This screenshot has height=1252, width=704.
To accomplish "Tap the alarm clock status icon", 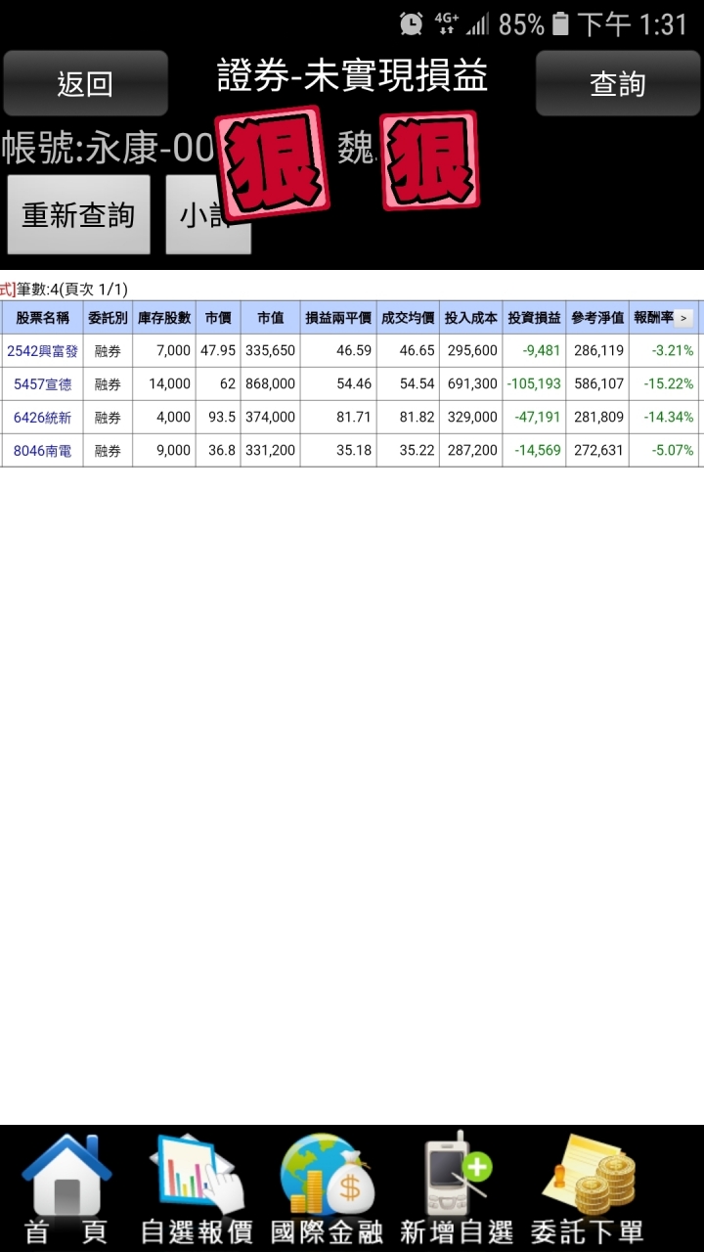I will click(x=412, y=24).
